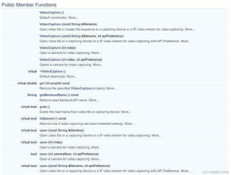Open the getBackendName function link
Image resolution: width=231 pixels, height=175 pixels.
(53, 95)
